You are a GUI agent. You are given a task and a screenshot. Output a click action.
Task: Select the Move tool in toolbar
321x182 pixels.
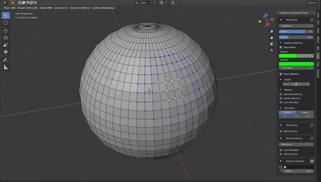tap(5, 31)
